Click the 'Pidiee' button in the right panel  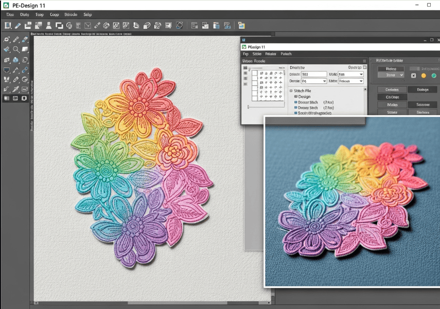click(391, 69)
